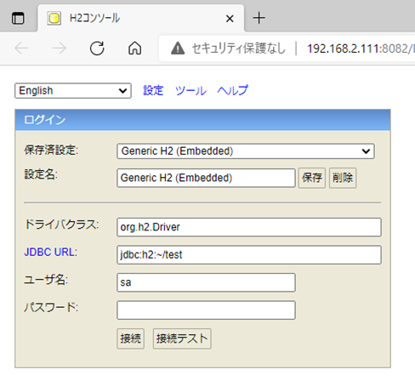The height and width of the screenshot is (381, 415).
Task: Click the JDBC URL text field
Action: click(249, 255)
